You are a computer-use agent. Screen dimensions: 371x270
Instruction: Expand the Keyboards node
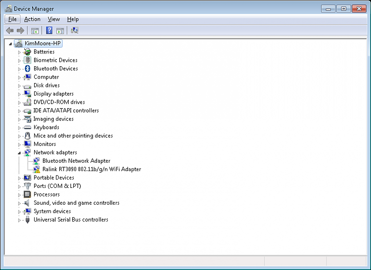pos(19,128)
